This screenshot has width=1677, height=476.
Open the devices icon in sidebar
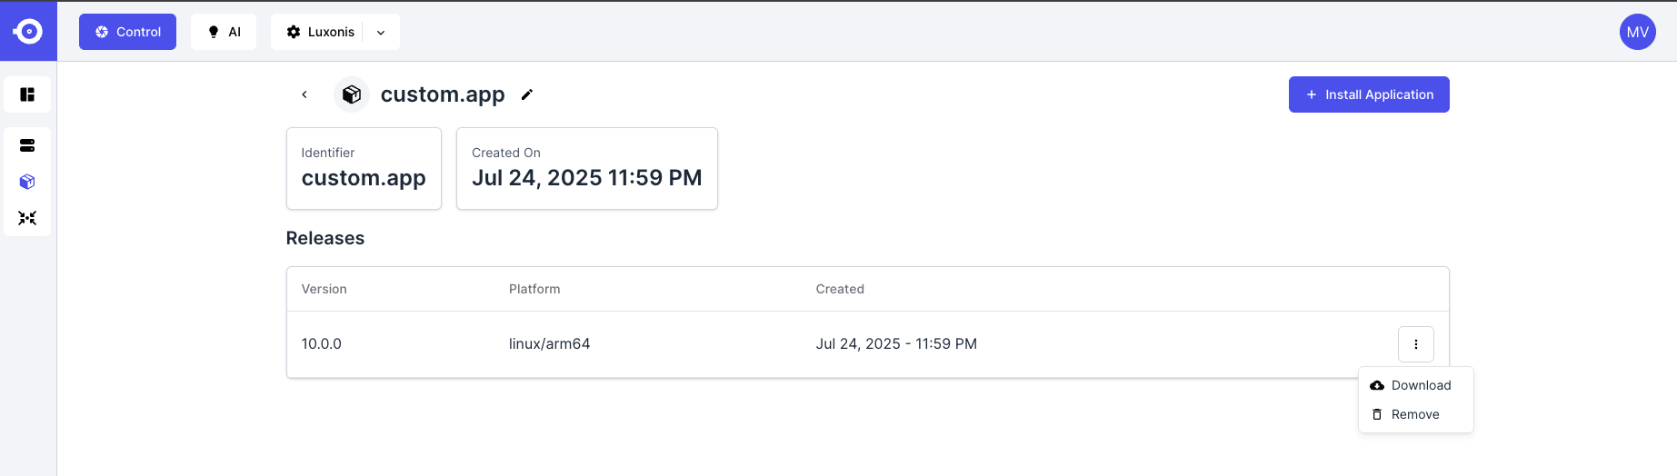click(x=27, y=145)
